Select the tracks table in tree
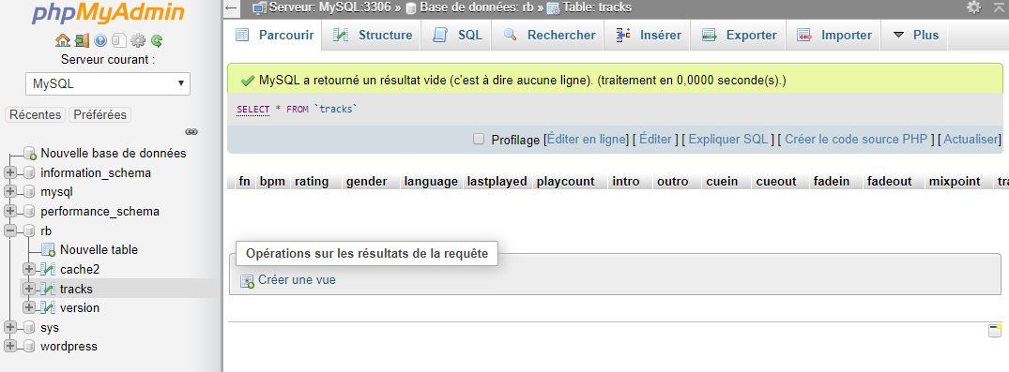This screenshot has width=1009, height=372. 76,290
